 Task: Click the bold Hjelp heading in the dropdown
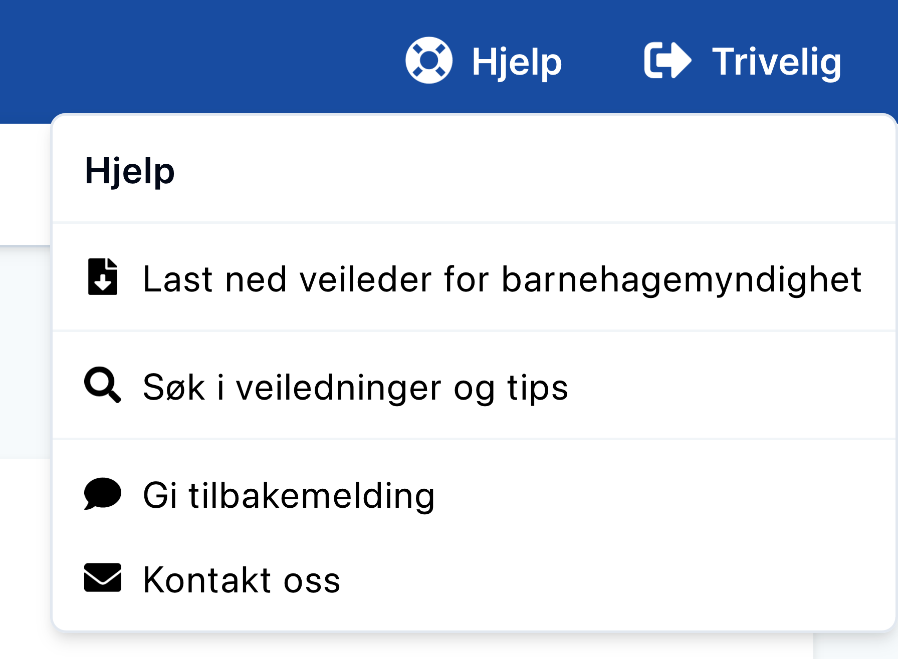pyautogui.click(x=130, y=171)
